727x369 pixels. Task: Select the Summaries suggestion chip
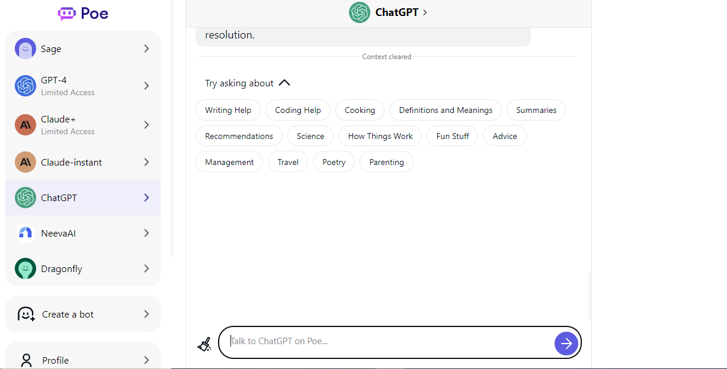[536, 110]
